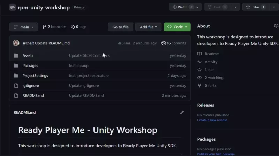View the 2 branches link
Viewport: 279px width, 156px height.
(x=54, y=27)
